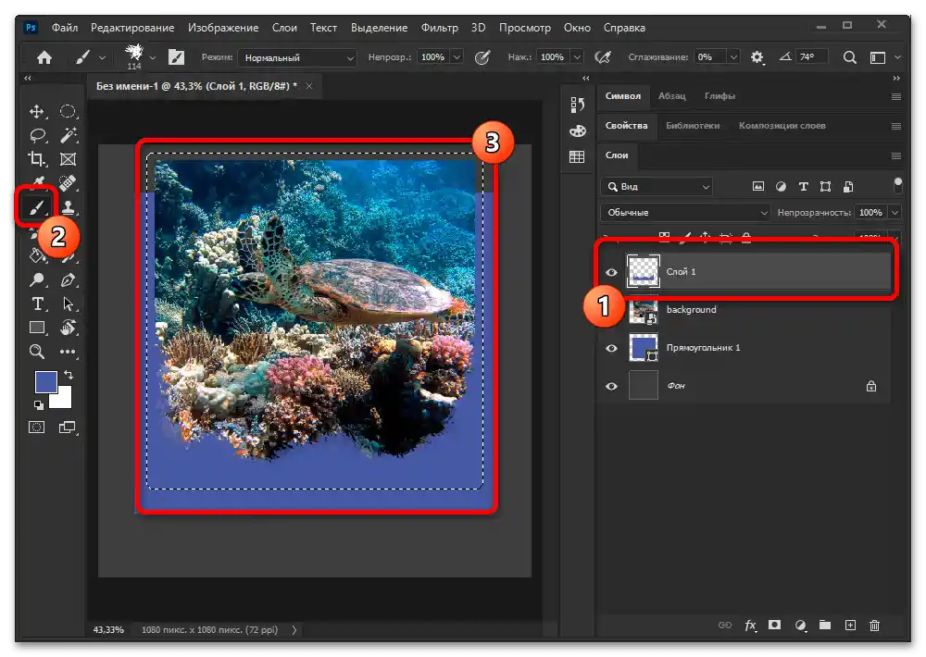Image resolution: width=926 pixels, height=657 pixels.
Task: Open the Фильтр menu
Action: pyautogui.click(x=439, y=28)
